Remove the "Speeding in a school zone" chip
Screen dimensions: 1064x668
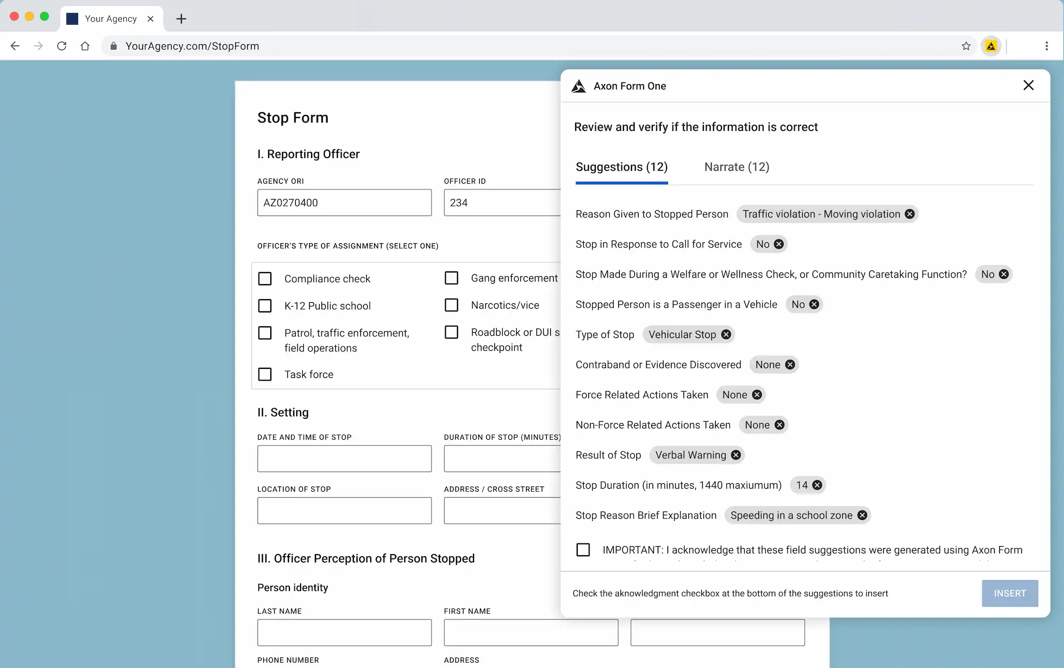click(862, 515)
